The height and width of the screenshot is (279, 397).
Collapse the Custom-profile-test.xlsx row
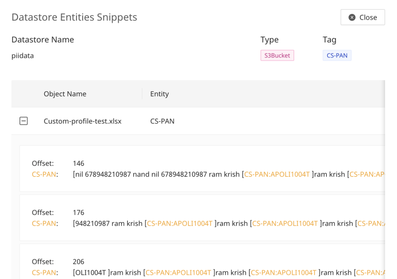tap(23, 121)
